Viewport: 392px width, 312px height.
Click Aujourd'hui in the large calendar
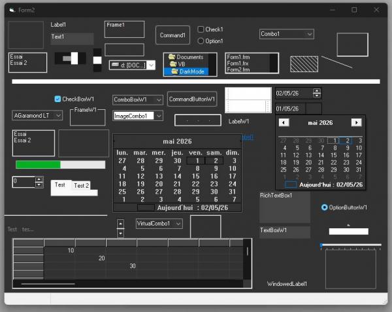pyautogui.click(x=193, y=207)
